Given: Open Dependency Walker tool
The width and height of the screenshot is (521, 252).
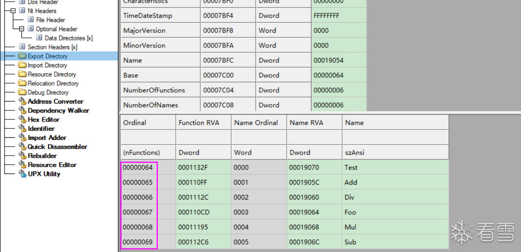Looking at the screenshot, I should (58, 110).
